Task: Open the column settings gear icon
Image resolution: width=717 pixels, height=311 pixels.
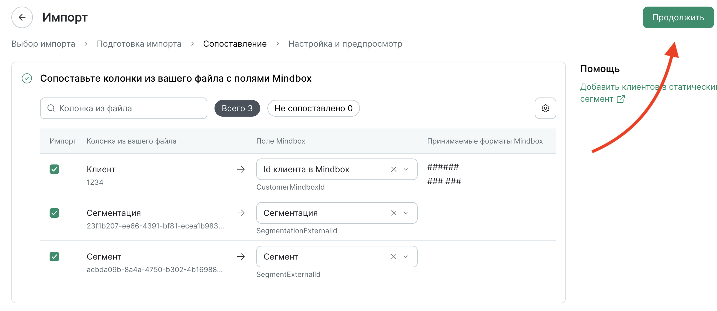Action: click(545, 108)
